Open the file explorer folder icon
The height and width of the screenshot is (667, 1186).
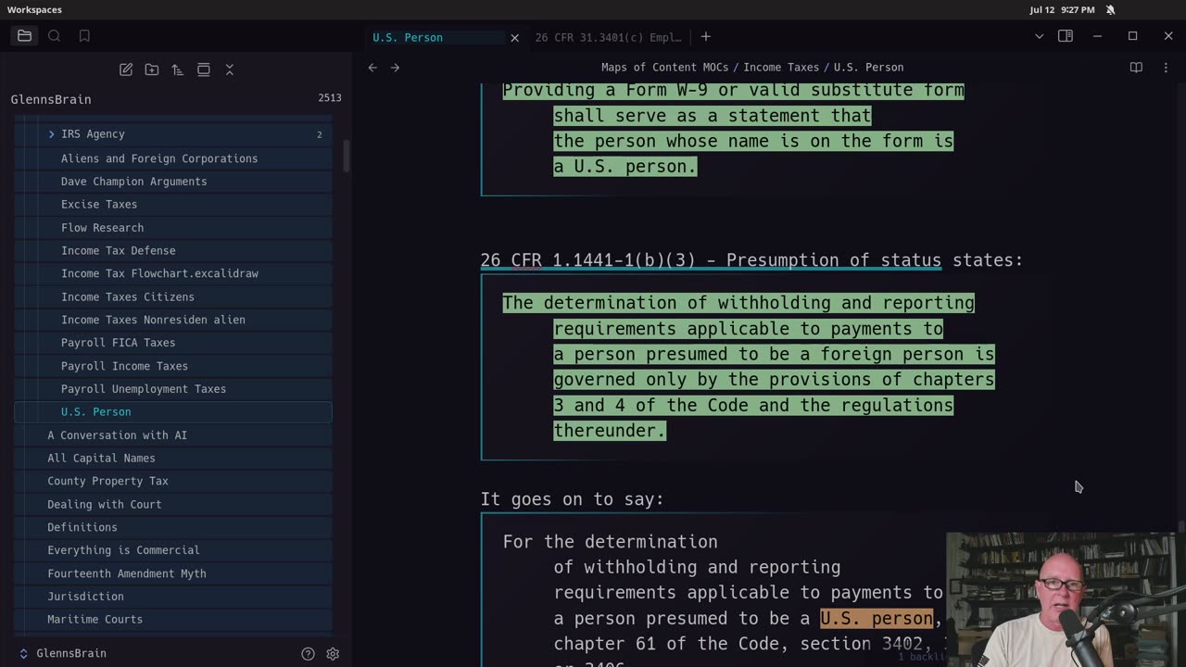pos(25,36)
